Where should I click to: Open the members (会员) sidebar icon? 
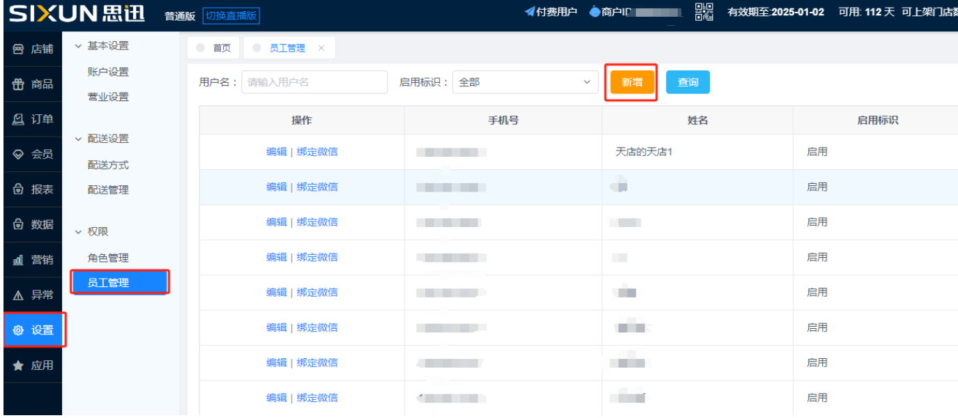pyautogui.click(x=19, y=155)
